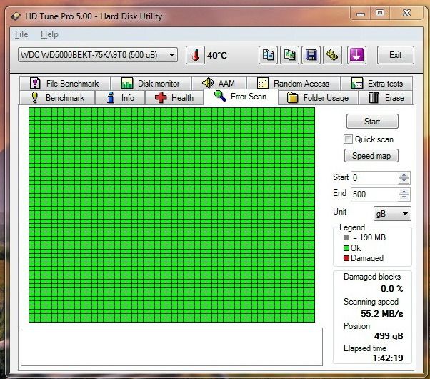Open the Unit gB dropdown

click(x=392, y=214)
